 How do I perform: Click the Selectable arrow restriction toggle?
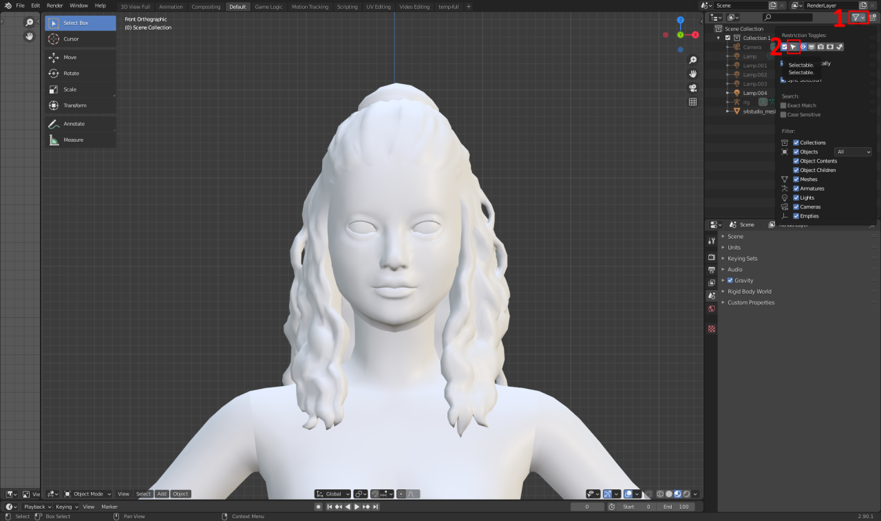click(794, 47)
